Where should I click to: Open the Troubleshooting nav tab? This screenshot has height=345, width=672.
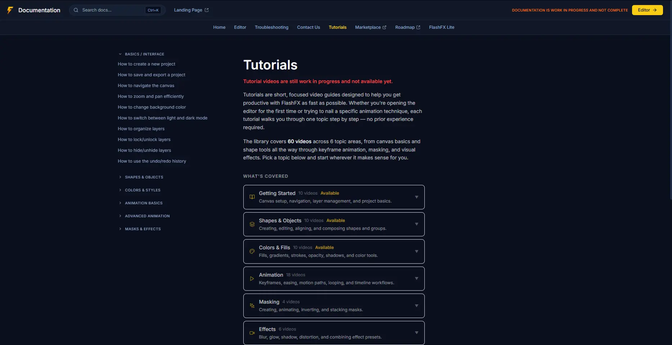[271, 27]
